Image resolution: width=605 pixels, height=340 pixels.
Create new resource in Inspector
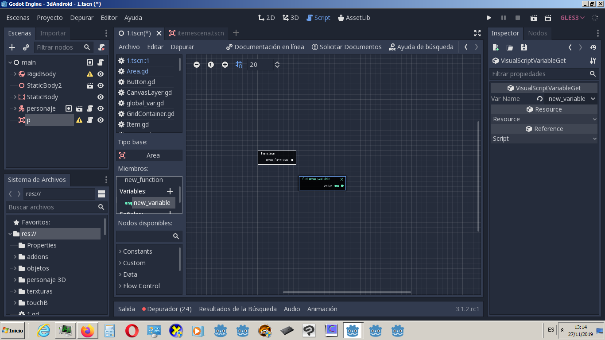pyautogui.click(x=496, y=47)
